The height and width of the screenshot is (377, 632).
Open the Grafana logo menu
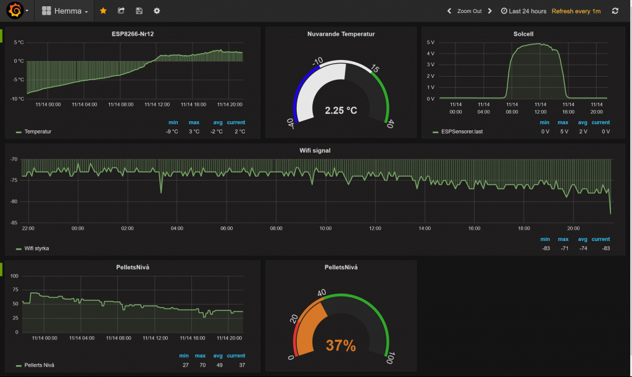click(15, 11)
